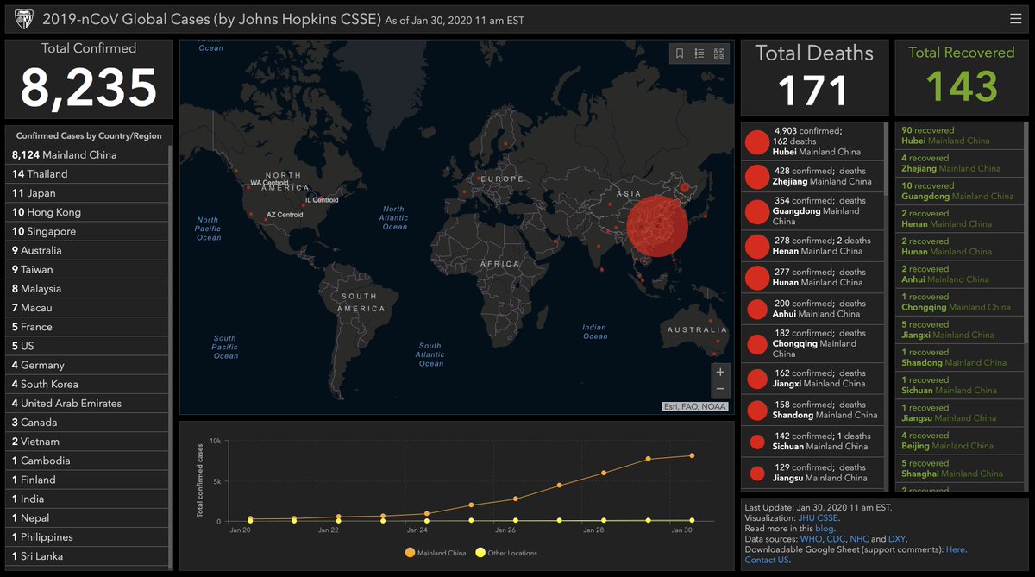
Task: Click the Total Deaths 171 figure
Action: tap(813, 90)
